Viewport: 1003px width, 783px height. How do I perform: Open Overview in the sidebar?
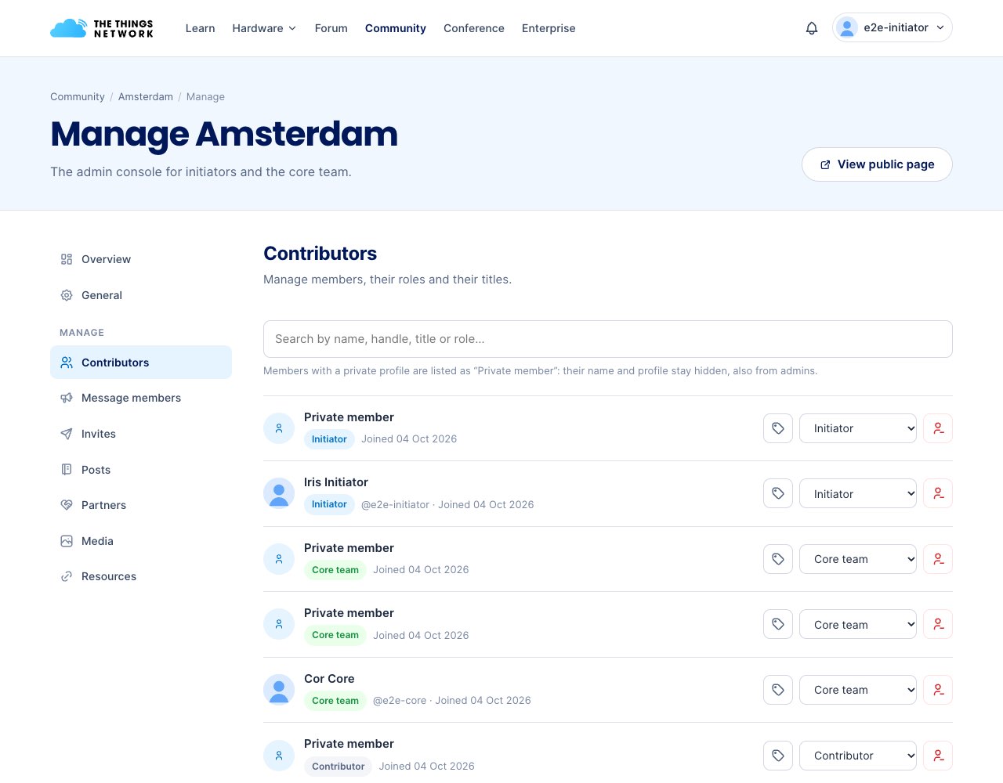(x=141, y=259)
